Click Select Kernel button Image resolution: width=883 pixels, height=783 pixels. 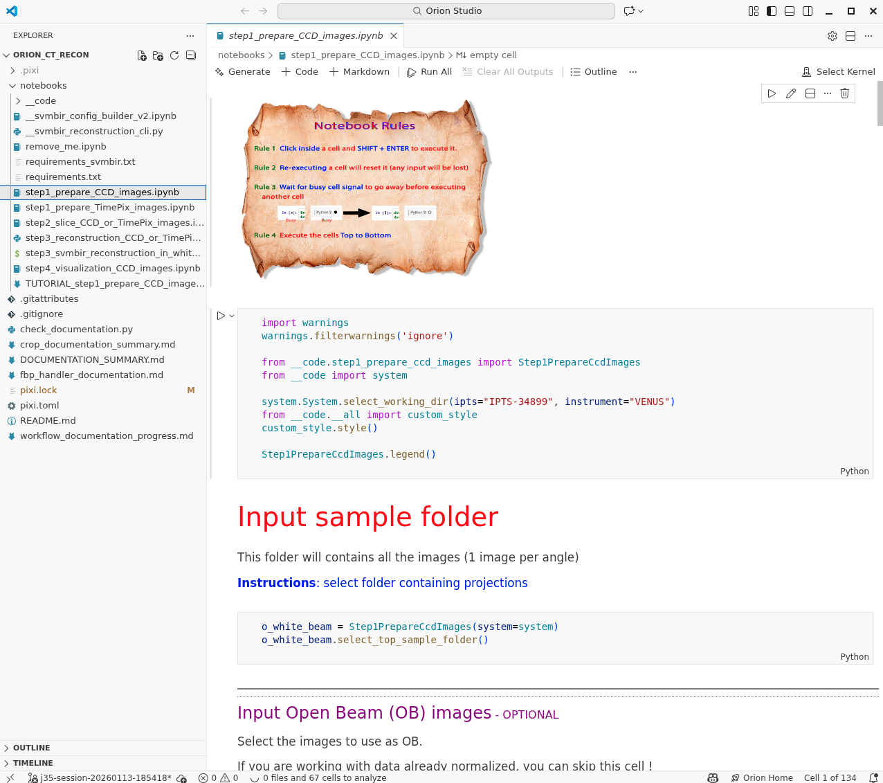coord(838,72)
